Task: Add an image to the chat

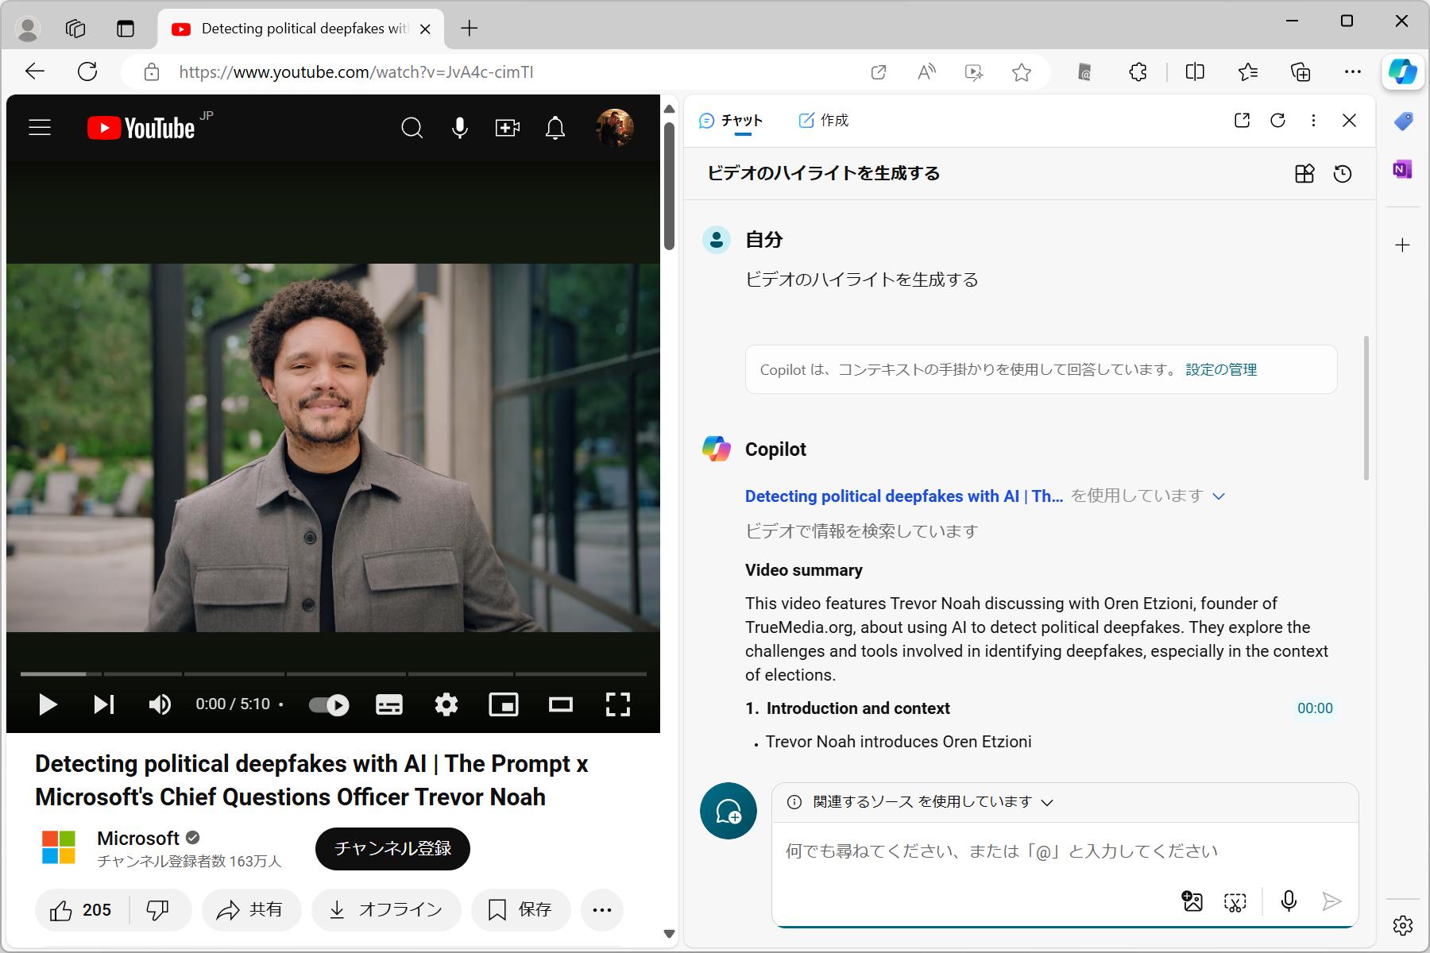Action: point(1192,901)
